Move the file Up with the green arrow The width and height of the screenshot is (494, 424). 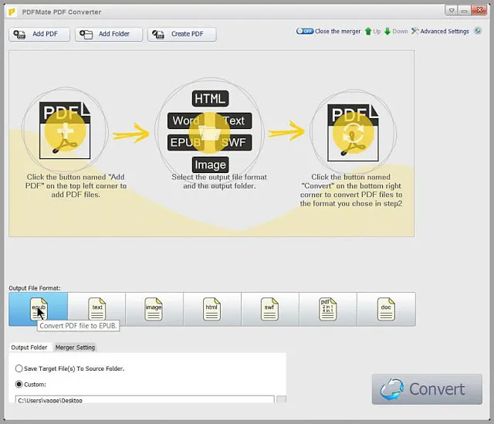(x=372, y=31)
